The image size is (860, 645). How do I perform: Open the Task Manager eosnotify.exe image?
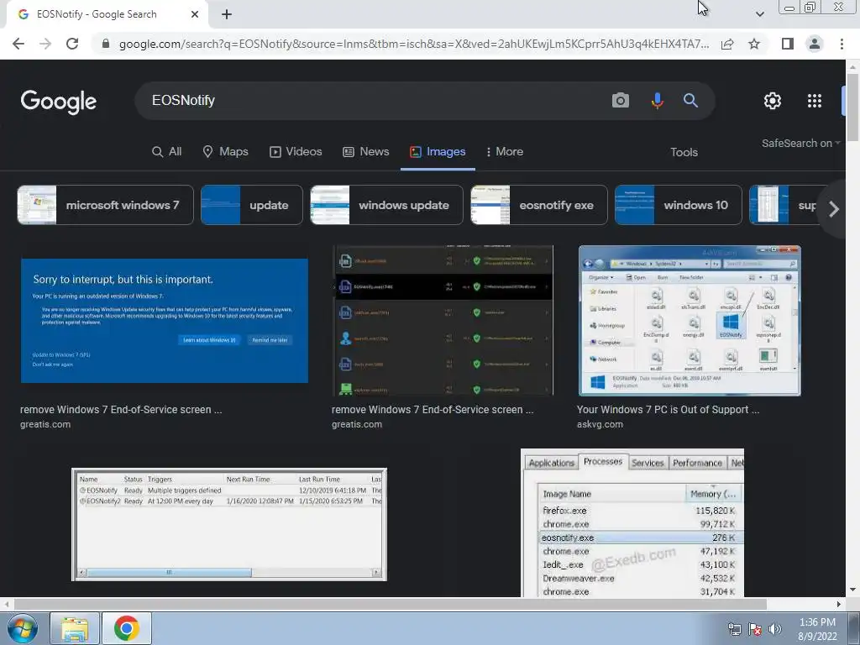[632, 522]
